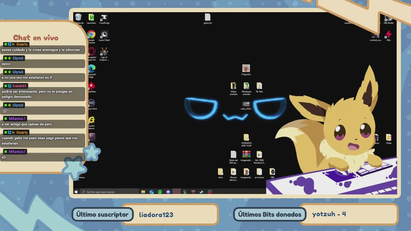Select the PokerStars desktop icon
This screenshot has width=411, height=231.
pos(92,87)
